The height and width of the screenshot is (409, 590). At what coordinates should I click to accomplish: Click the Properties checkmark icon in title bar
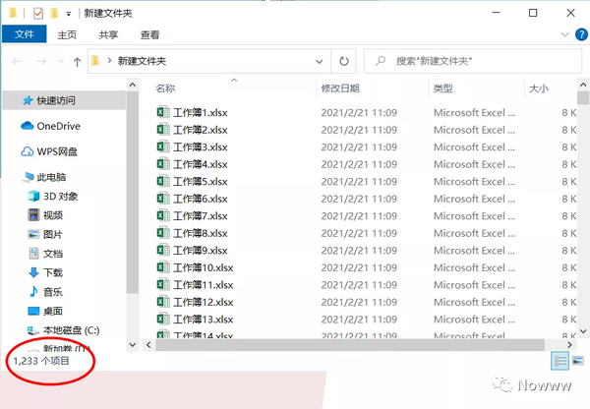[38, 14]
